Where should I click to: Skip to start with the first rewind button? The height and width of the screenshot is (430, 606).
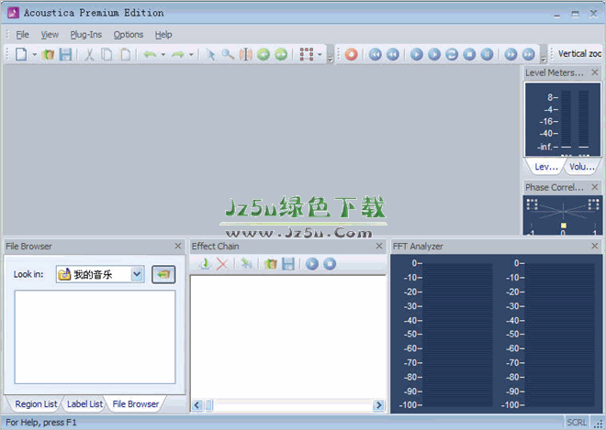pyautogui.click(x=375, y=54)
